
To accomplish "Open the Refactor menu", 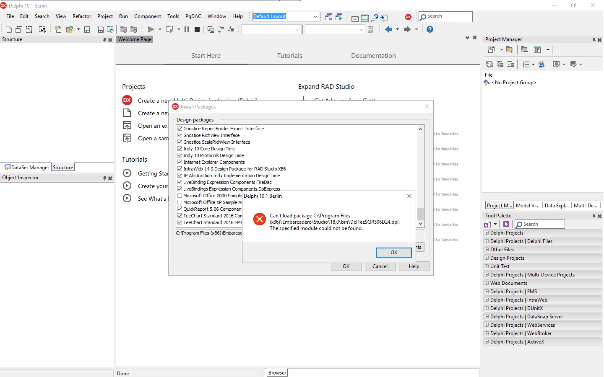I will (x=82, y=16).
